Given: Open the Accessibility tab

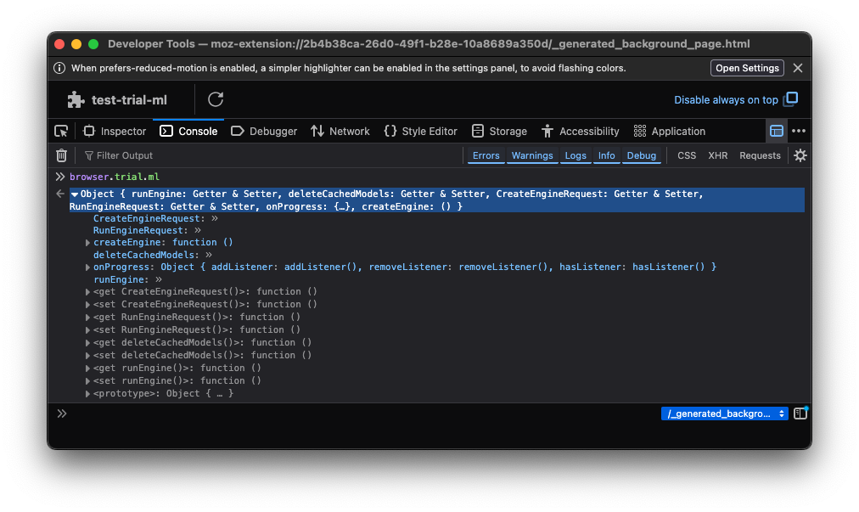Looking at the screenshot, I should [580, 131].
